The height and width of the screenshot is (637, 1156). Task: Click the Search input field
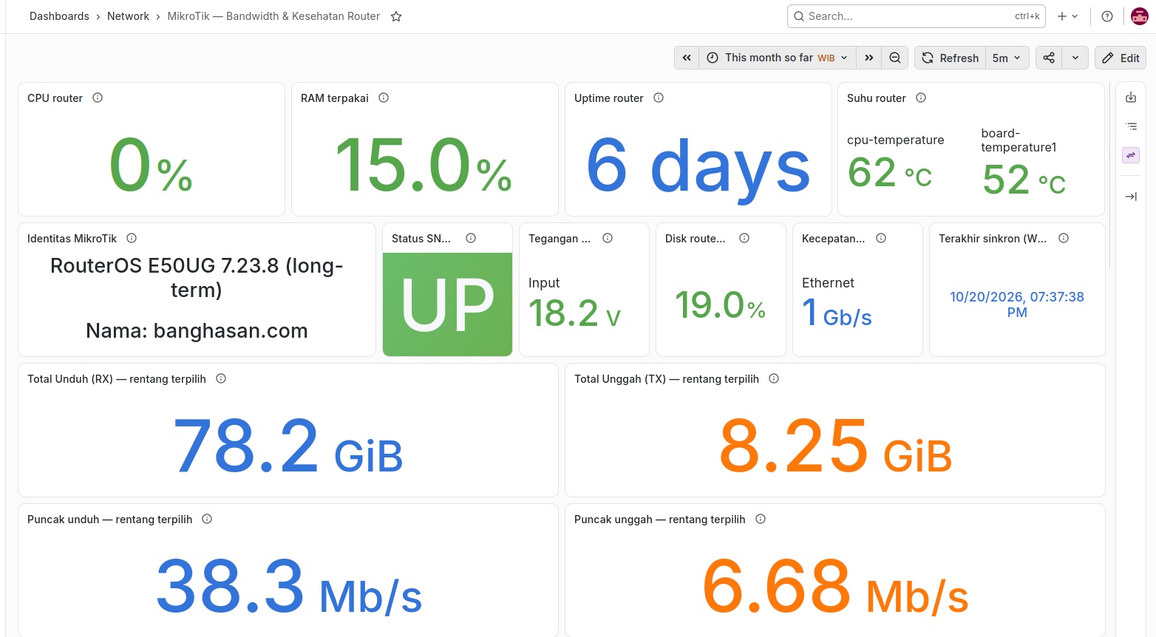pos(917,16)
